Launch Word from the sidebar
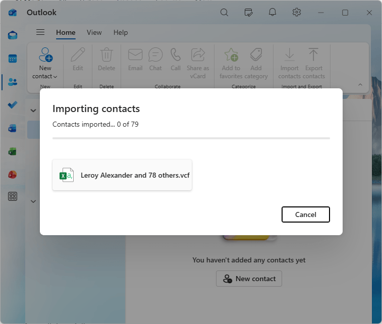The image size is (382, 324). [13, 128]
